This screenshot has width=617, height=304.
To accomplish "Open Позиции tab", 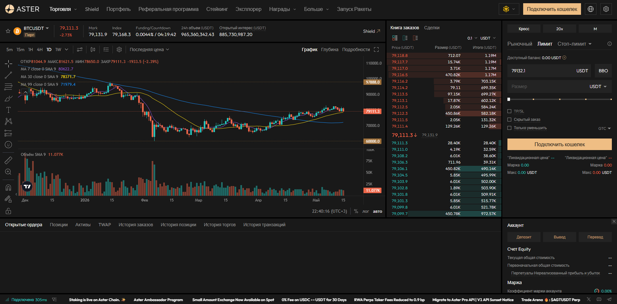I will click(x=59, y=225).
